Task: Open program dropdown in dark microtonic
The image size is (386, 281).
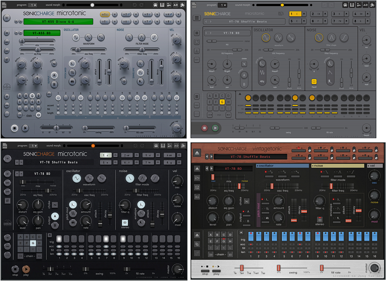Action: (33, 146)
